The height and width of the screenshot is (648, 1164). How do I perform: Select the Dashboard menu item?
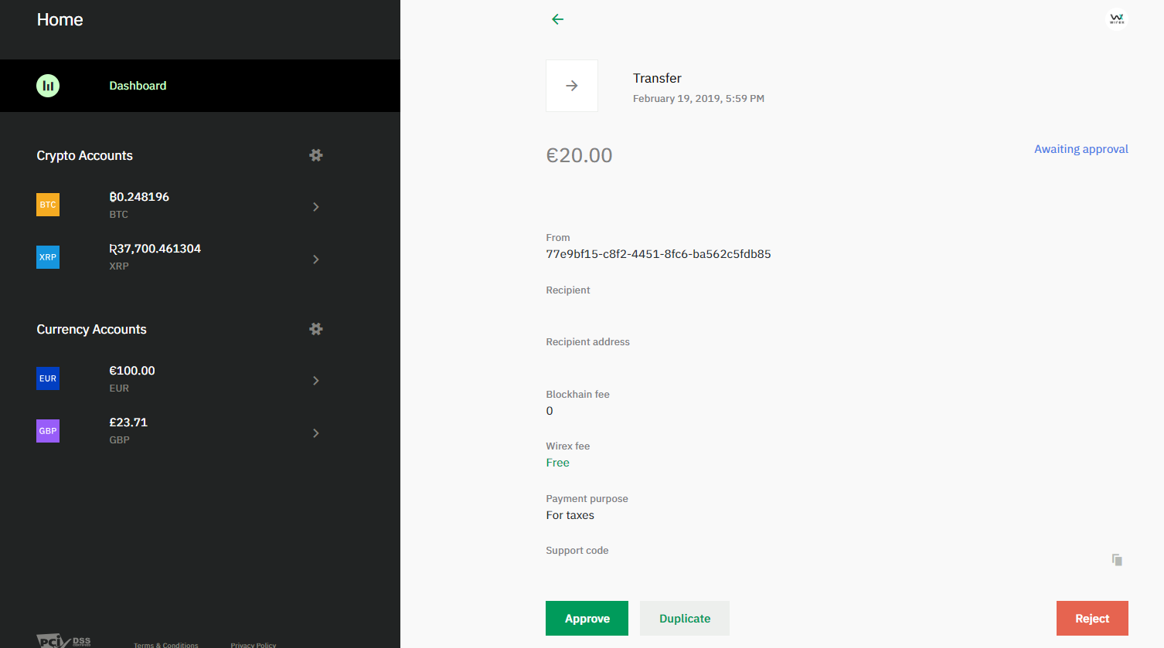pos(200,86)
